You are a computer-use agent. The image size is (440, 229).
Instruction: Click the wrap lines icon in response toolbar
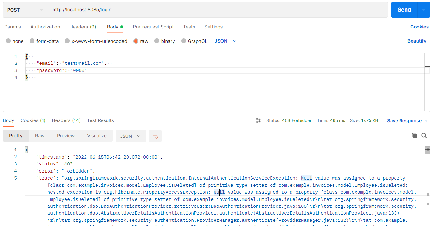(155, 136)
